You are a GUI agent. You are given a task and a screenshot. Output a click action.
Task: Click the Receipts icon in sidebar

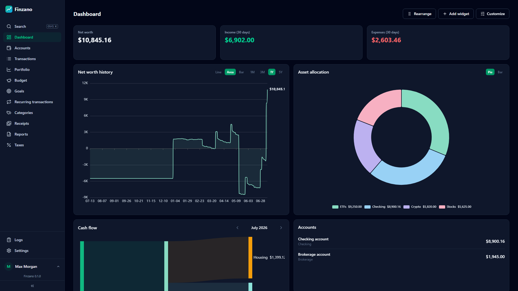9,123
